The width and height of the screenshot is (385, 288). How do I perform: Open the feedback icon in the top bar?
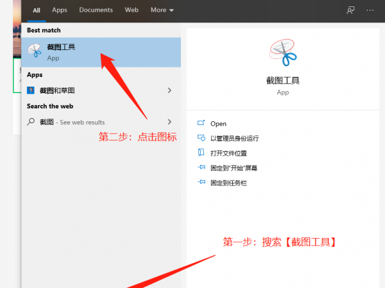point(350,10)
